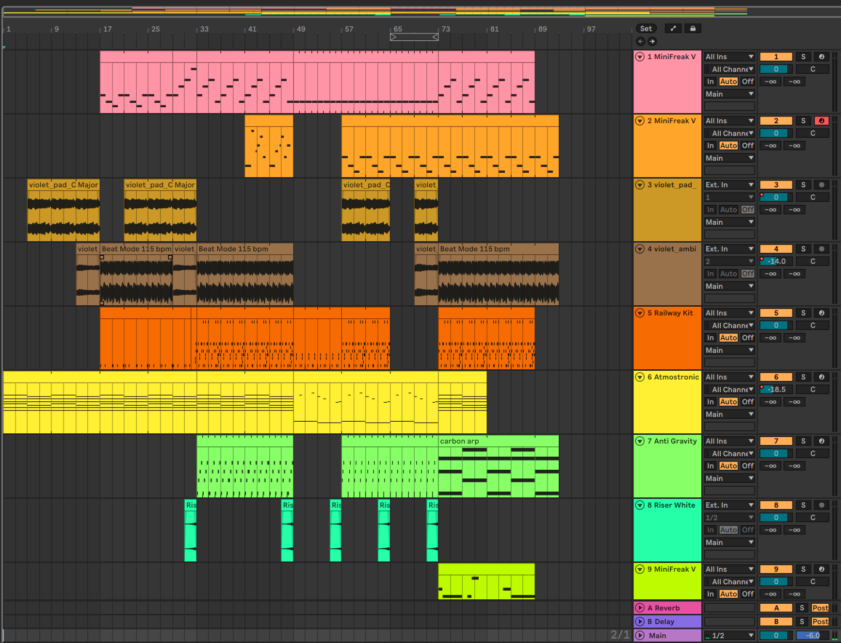The height and width of the screenshot is (643, 841).
Task: Set track 1 monitor to In
Action: 710,82
